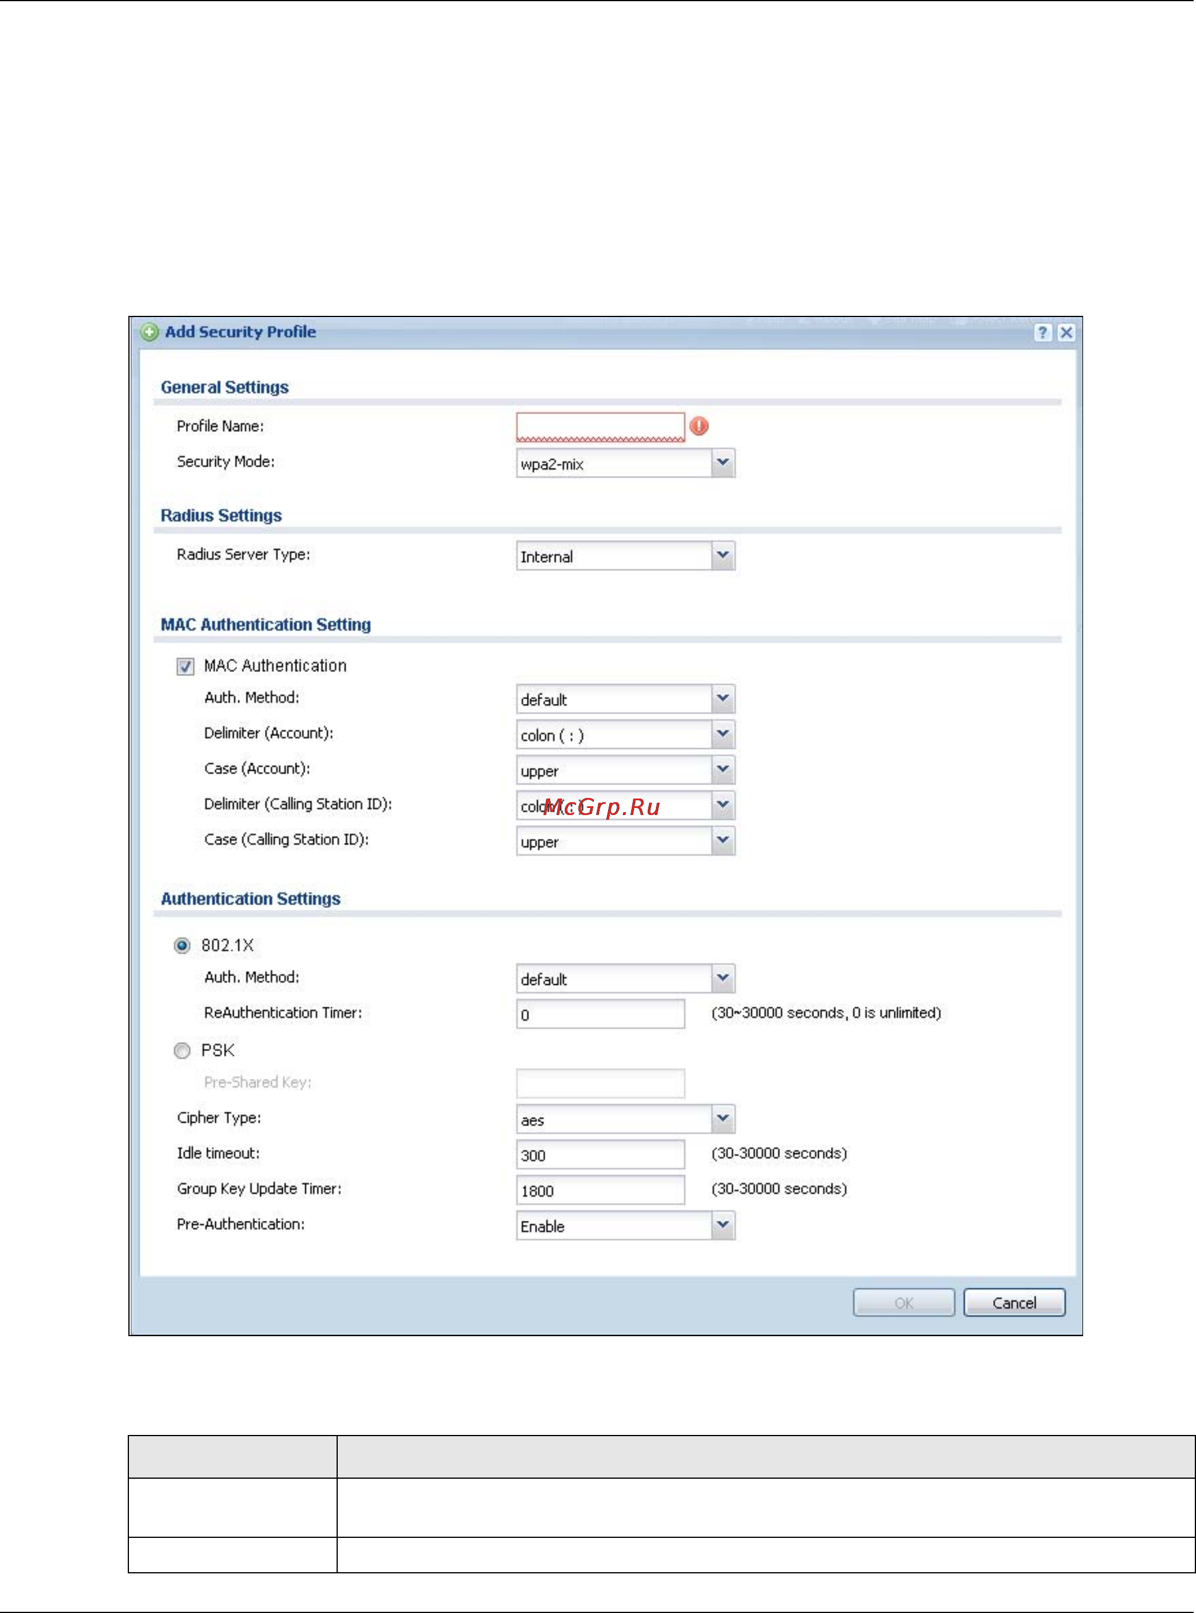Select the 802.1X radio button
This screenshot has height=1613, width=1196.
182,946
